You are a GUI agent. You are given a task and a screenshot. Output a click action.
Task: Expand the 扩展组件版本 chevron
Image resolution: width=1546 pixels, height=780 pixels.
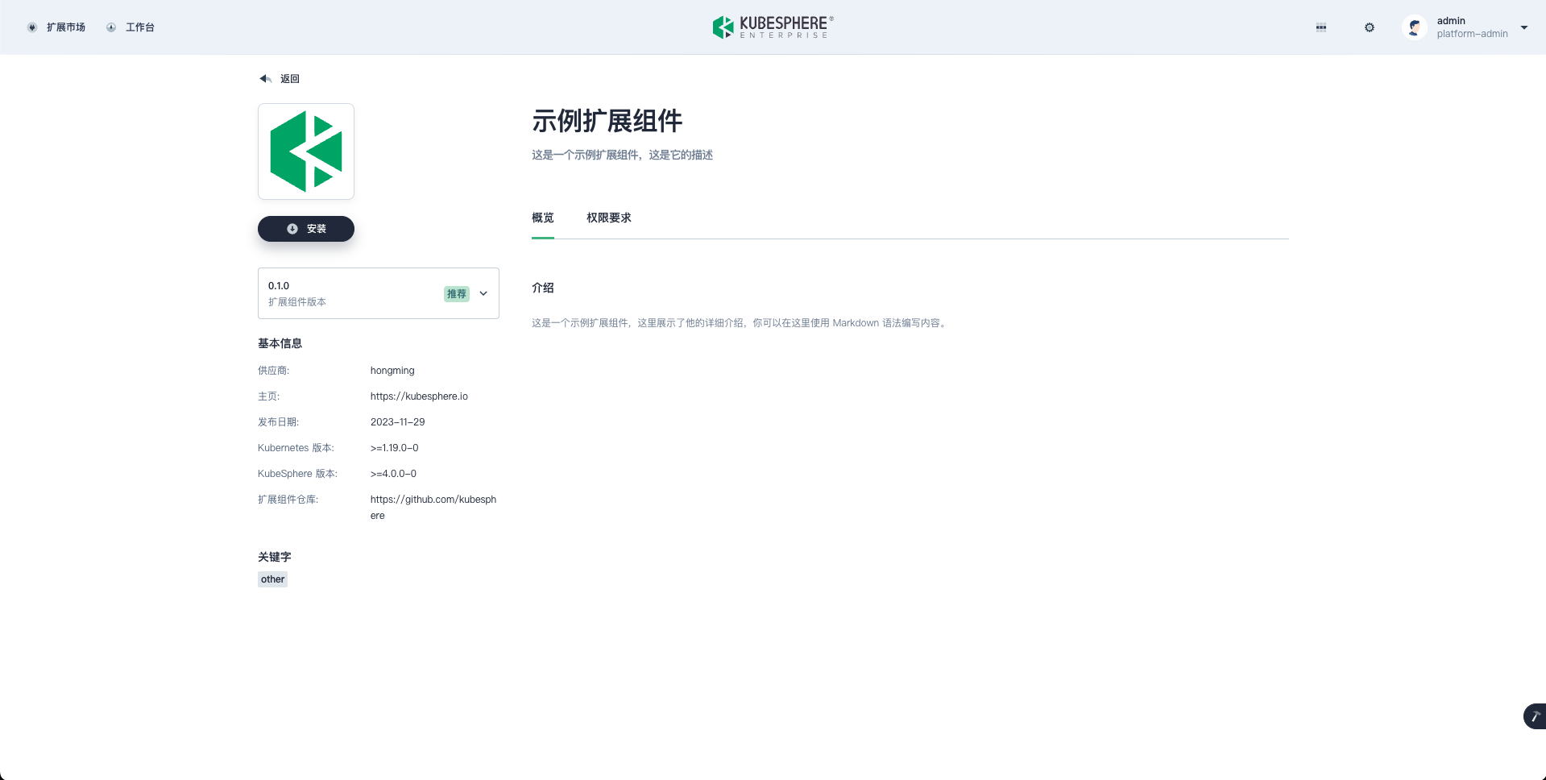483,293
